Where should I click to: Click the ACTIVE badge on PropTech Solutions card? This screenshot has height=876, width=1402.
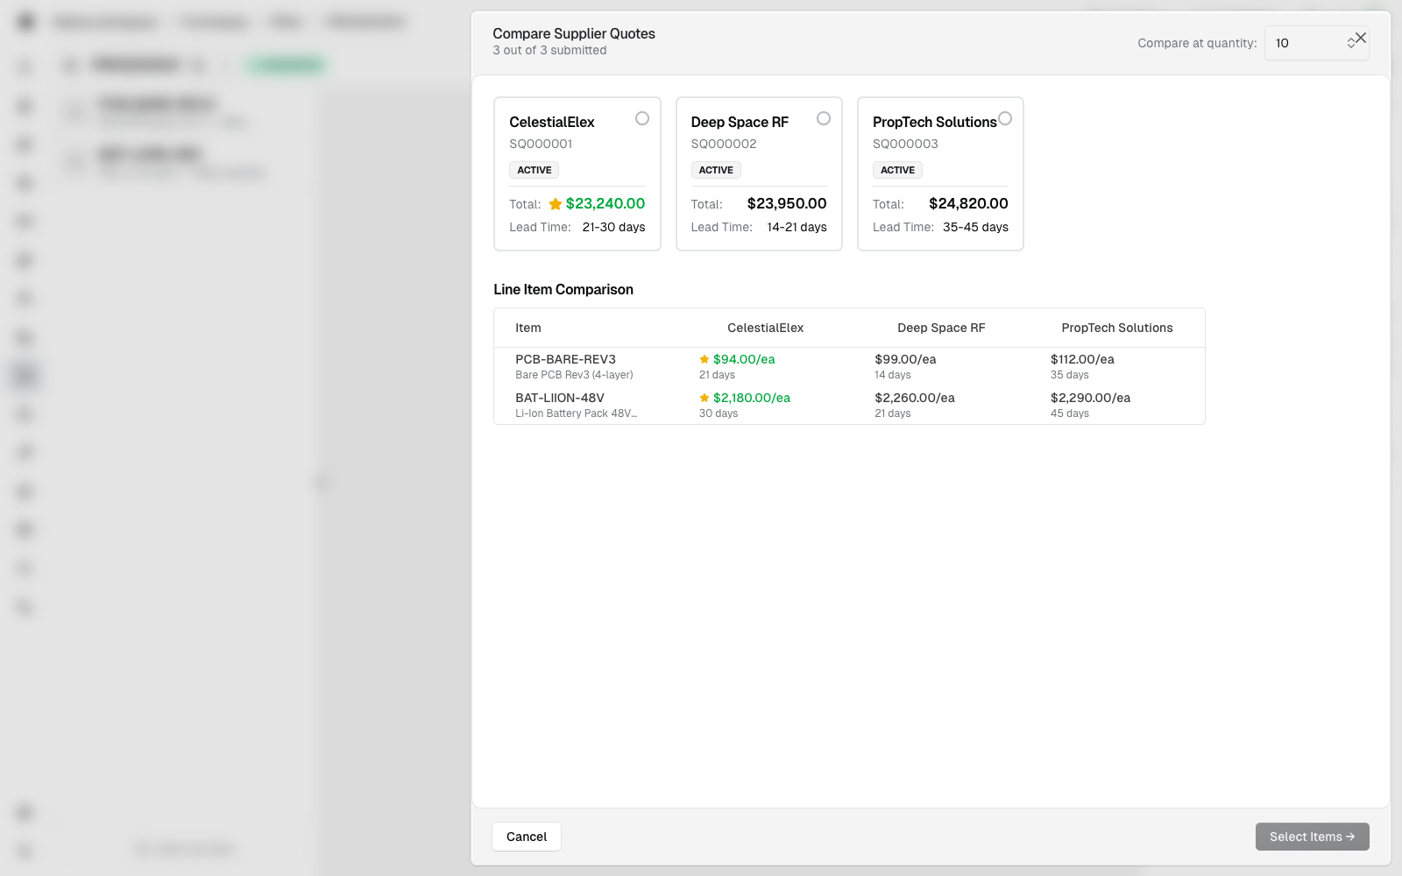tap(897, 170)
